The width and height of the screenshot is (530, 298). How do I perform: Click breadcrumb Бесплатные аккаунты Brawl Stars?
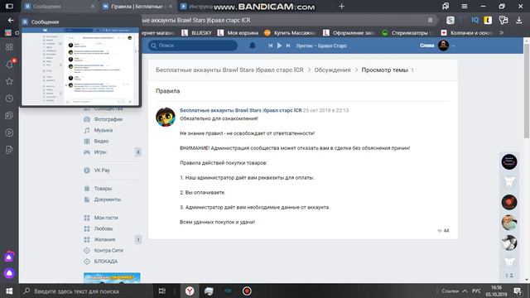229,70
